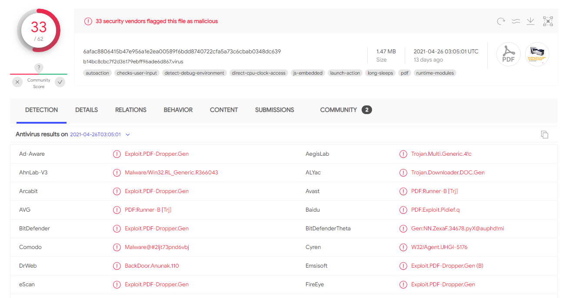Open the BEHAVIOR tab
Image resolution: width=562 pixels, height=298 pixels.
click(178, 110)
